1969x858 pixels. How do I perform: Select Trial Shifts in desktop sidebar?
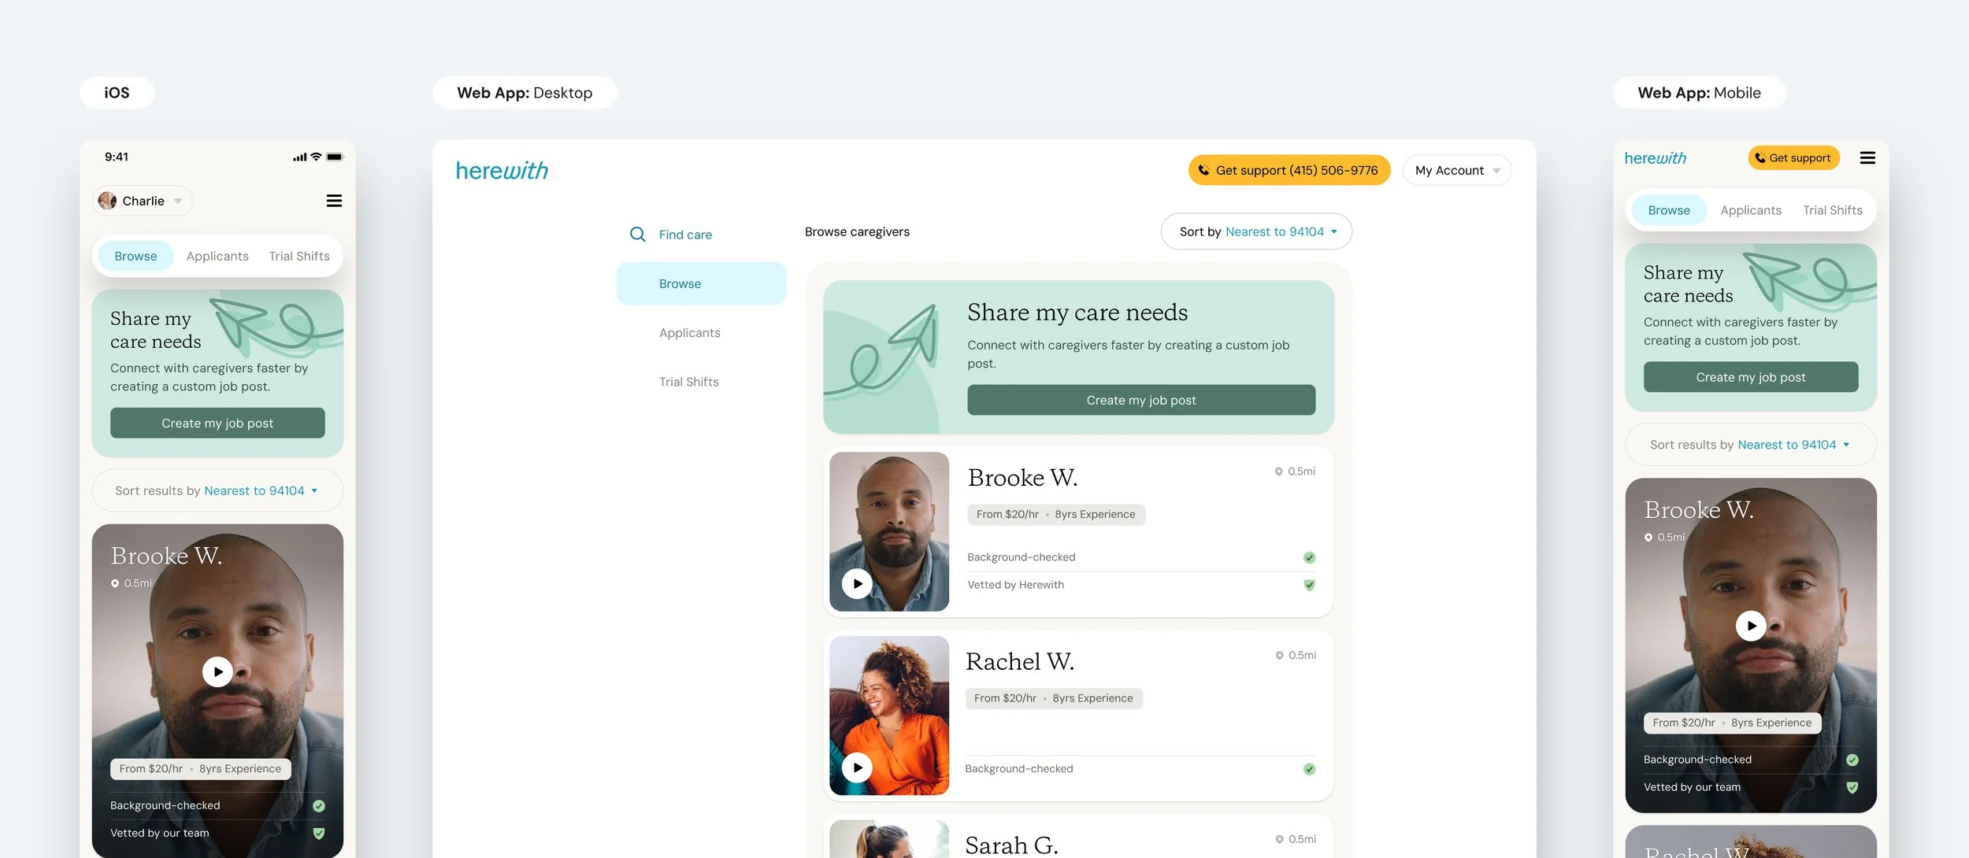pos(689,382)
